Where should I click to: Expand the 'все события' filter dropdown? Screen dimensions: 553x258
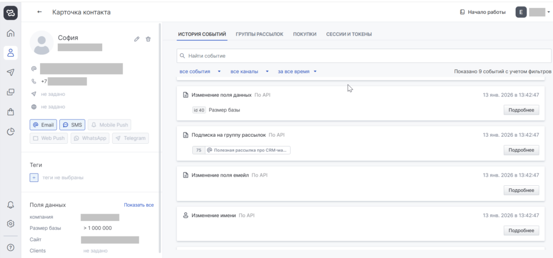coord(200,71)
